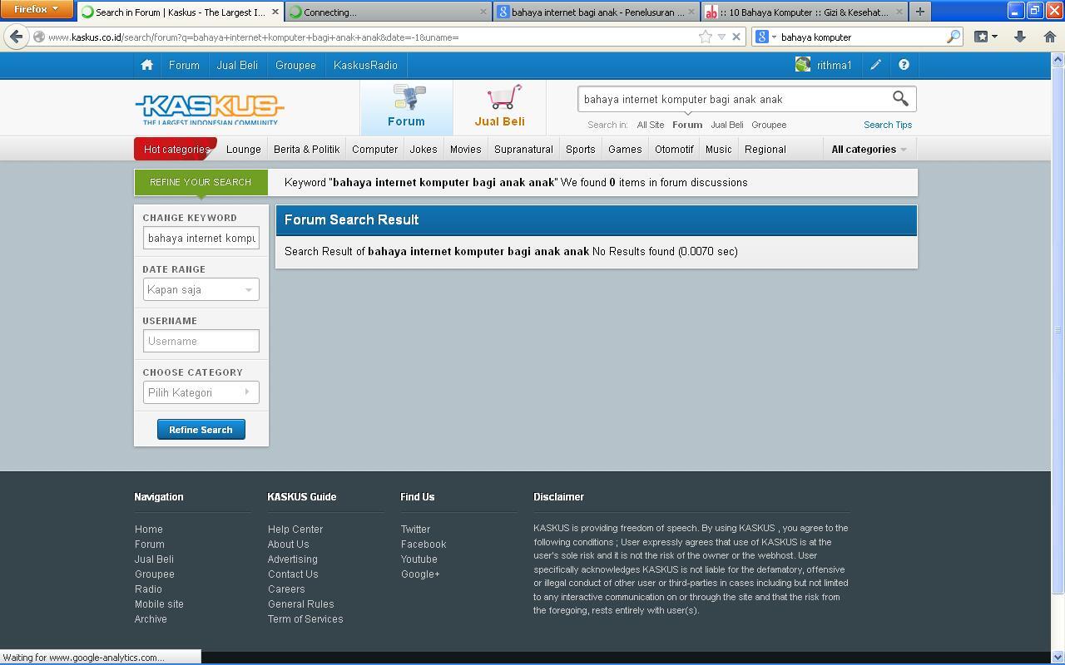
Task: Open Mobile site footer link
Action: coord(159,604)
